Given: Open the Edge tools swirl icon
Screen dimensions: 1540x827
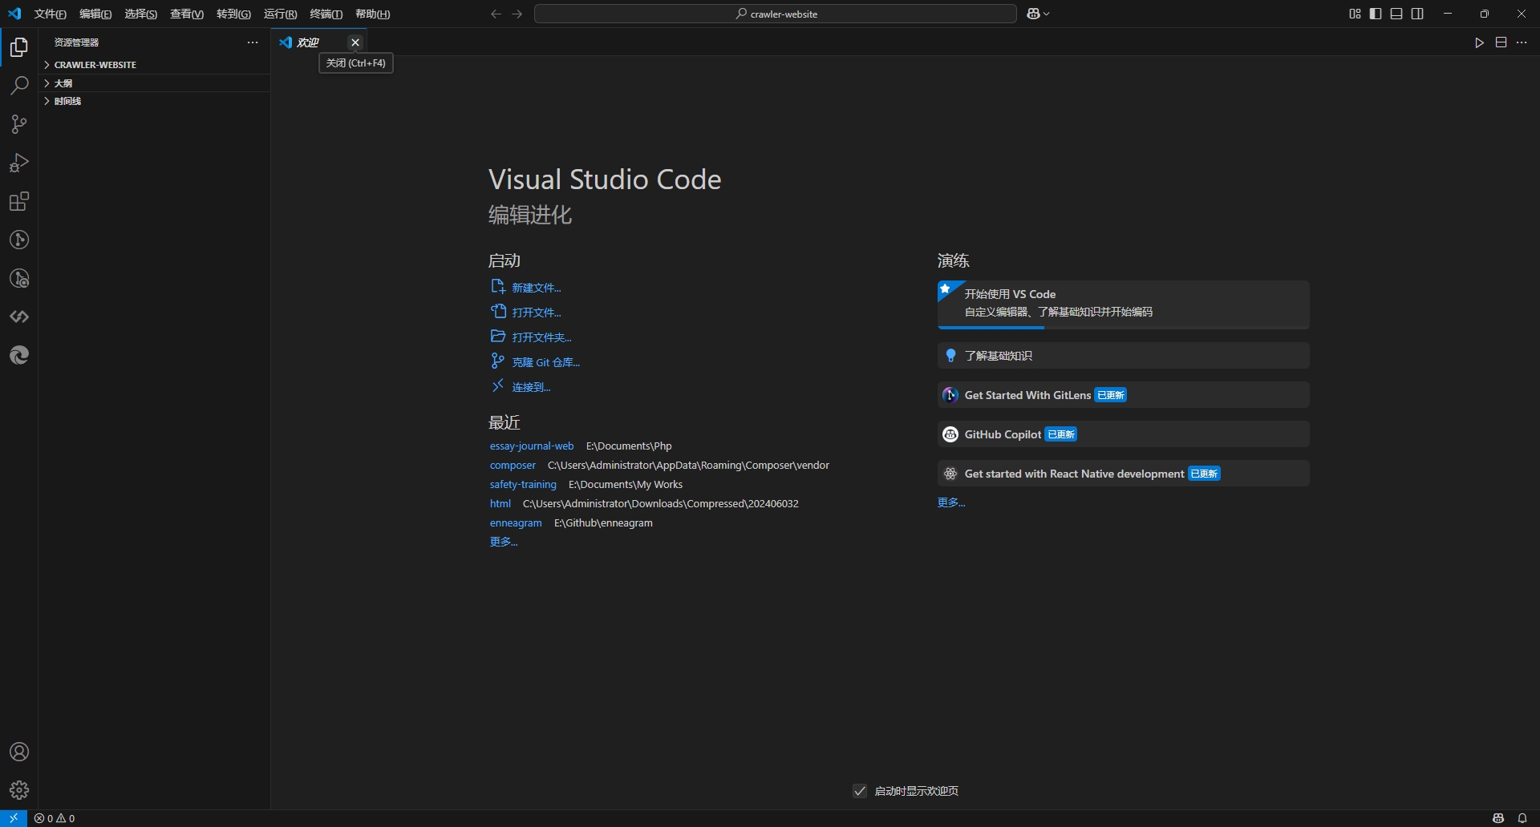Looking at the screenshot, I should (19, 355).
